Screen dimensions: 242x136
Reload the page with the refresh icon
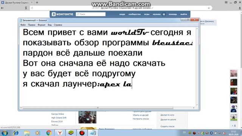[x=32, y=8]
